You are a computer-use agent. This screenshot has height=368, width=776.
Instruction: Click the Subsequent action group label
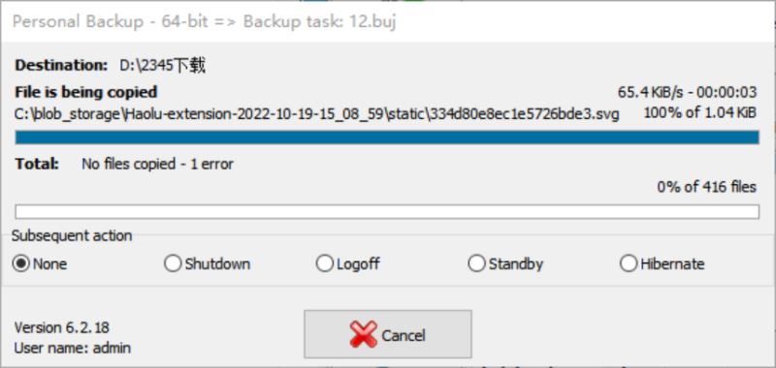72,235
